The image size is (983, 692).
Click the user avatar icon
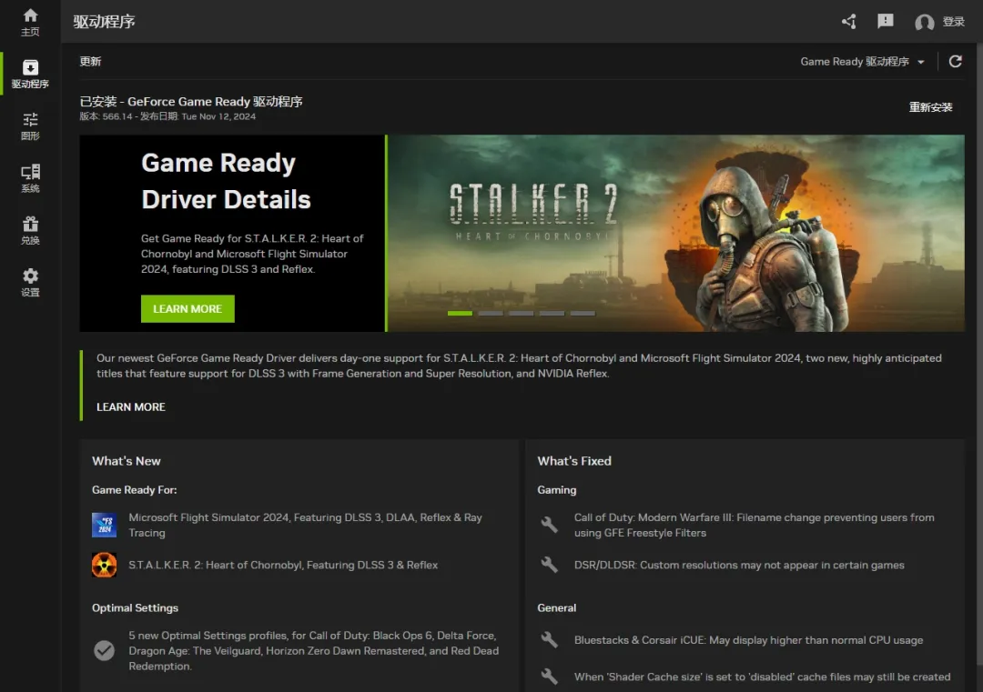924,23
